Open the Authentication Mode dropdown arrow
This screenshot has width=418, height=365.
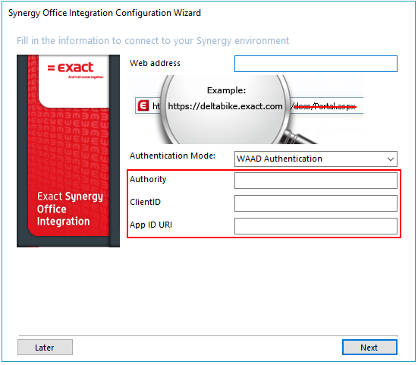tap(391, 159)
